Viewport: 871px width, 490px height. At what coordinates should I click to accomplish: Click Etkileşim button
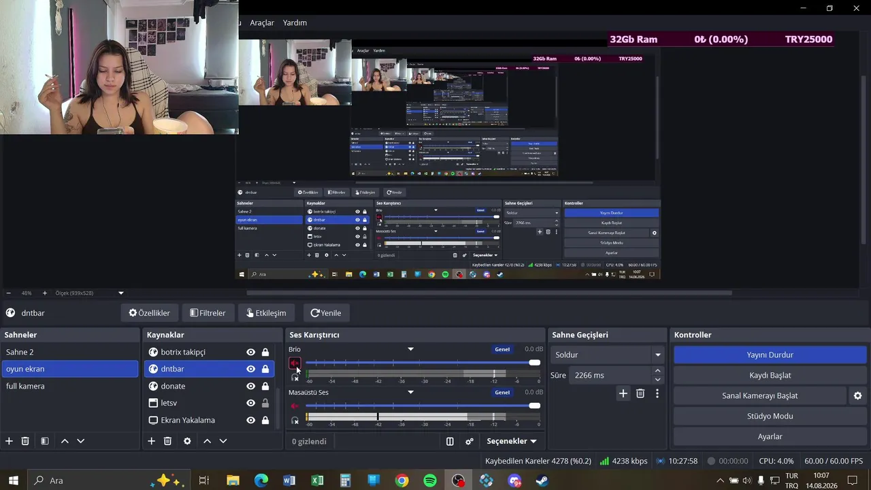click(266, 313)
